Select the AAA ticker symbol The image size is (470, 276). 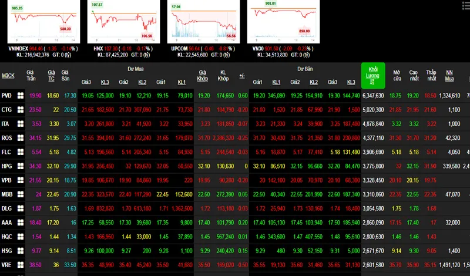pos(6,223)
